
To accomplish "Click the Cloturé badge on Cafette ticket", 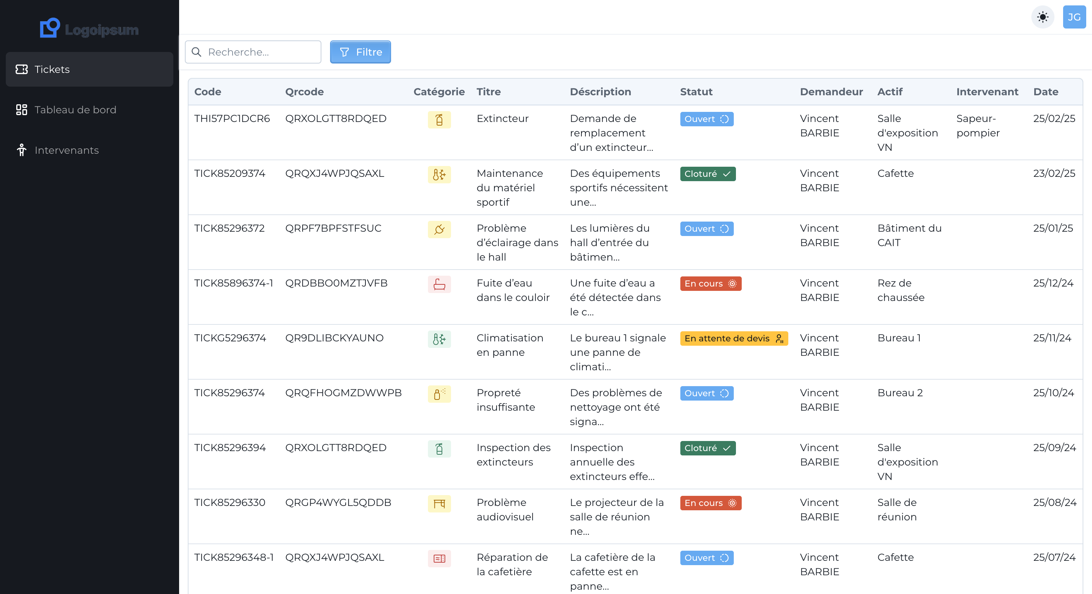I will tap(707, 174).
